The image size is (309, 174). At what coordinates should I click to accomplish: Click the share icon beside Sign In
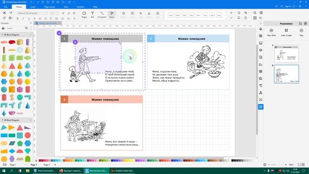(282, 6)
